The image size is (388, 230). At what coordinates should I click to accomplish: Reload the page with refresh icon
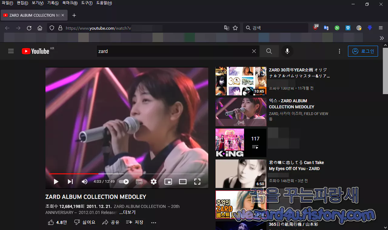[x=29, y=28]
